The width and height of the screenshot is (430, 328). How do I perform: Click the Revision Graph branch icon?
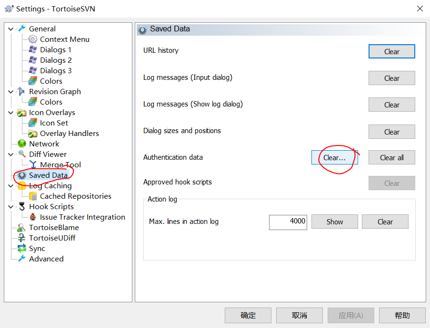[21, 91]
